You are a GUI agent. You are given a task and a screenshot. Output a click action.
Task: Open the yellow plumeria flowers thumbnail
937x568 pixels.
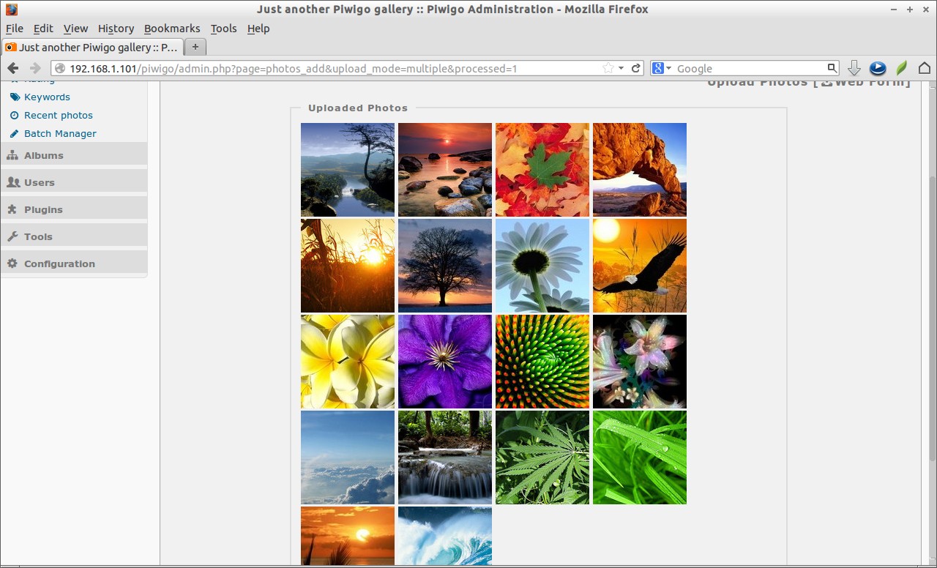[348, 362]
